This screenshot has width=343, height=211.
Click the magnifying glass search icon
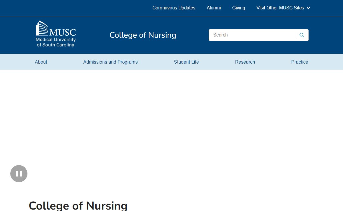pyautogui.click(x=302, y=35)
